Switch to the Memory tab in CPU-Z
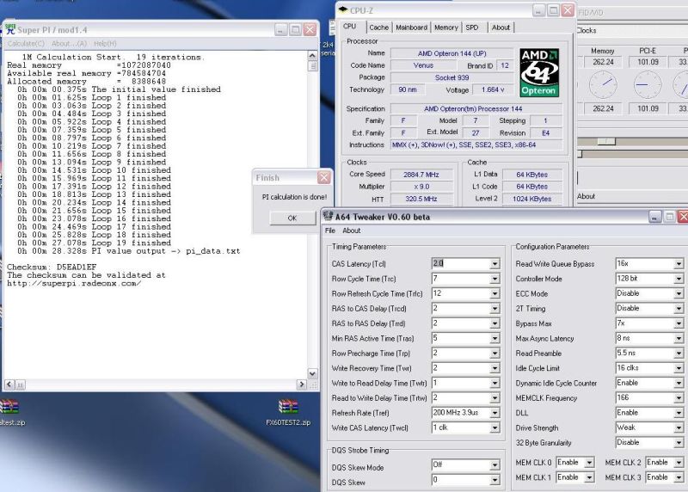688x492 pixels. pos(445,28)
